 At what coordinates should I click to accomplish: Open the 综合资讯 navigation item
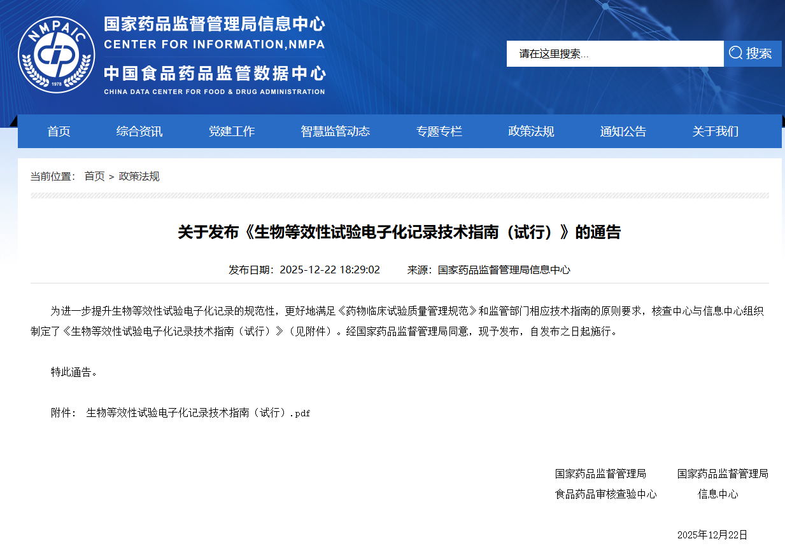pos(139,132)
